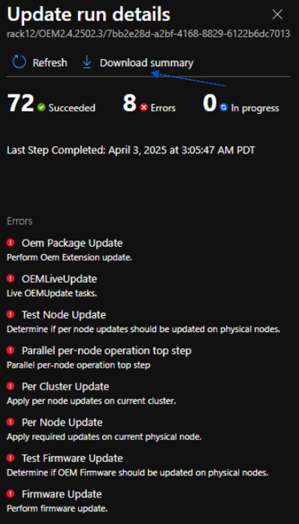Select the Test Node Update error
Image resolution: width=299 pixels, height=524 pixels.
point(63,314)
